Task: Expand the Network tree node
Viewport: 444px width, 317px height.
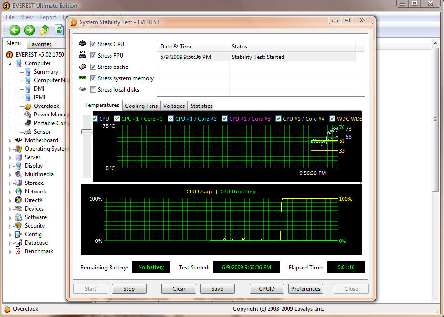Action: click(x=10, y=192)
